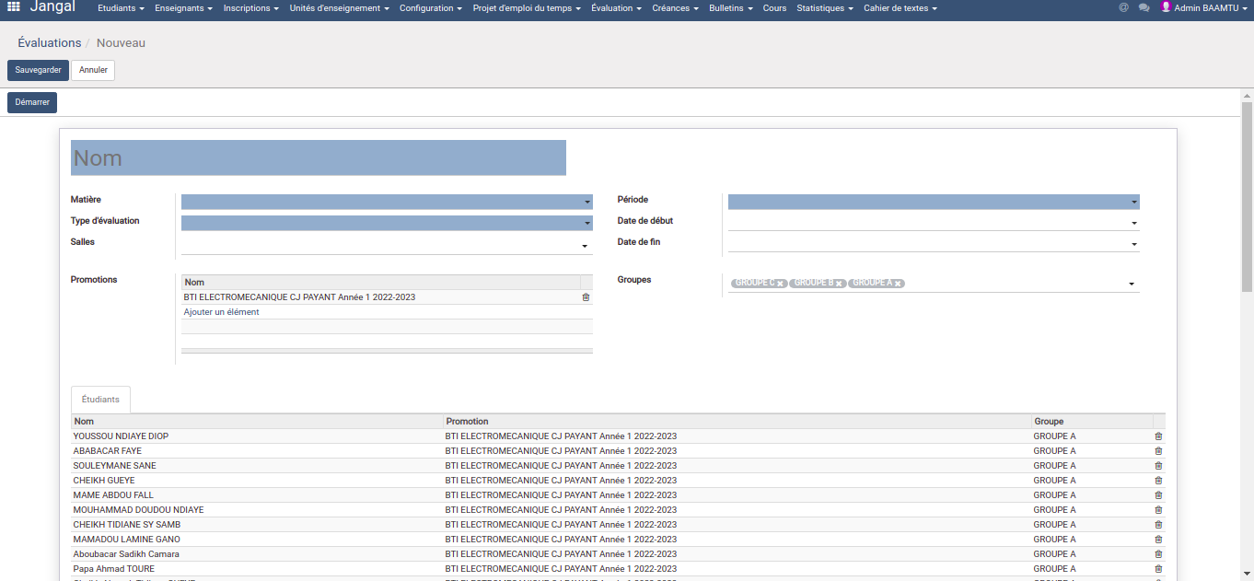
Task: Click the @ mentions icon in navbar
Action: pos(1123,7)
